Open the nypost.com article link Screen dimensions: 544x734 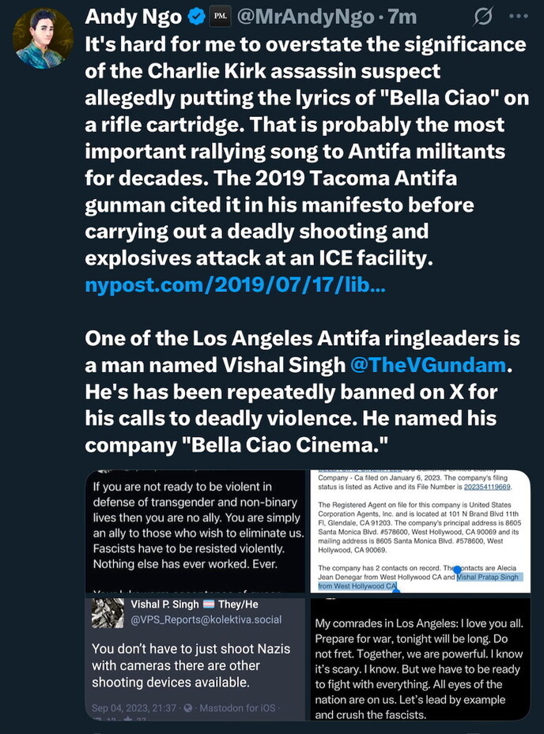(x=235, y=284)
